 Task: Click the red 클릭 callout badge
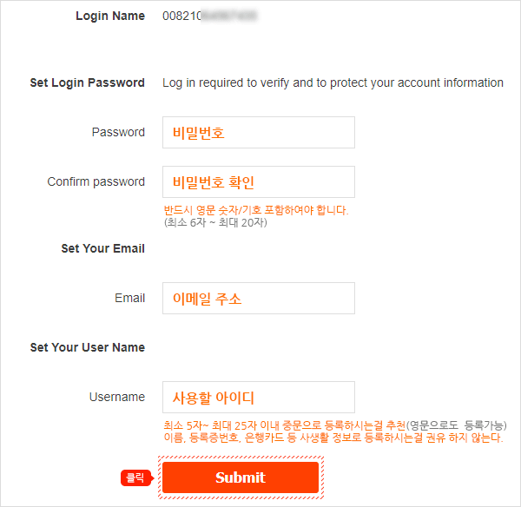(136, 477)
